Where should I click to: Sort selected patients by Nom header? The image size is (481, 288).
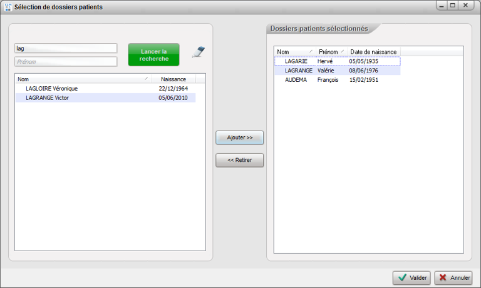[x=294, y=51]
